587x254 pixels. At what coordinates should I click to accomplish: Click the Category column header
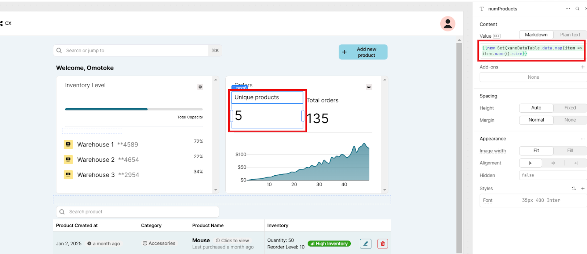coord(151,225)
